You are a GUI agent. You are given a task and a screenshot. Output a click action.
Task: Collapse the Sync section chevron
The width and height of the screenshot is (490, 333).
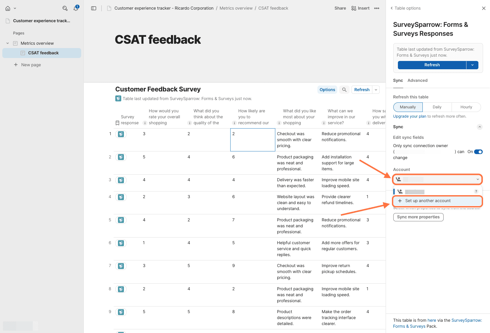click(x=479, y=127)
